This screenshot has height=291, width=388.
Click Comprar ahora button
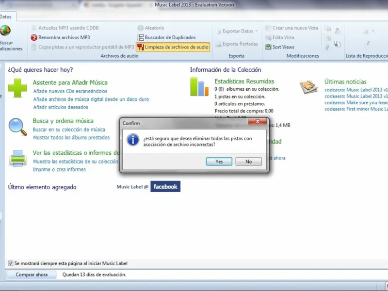(32, 275)
